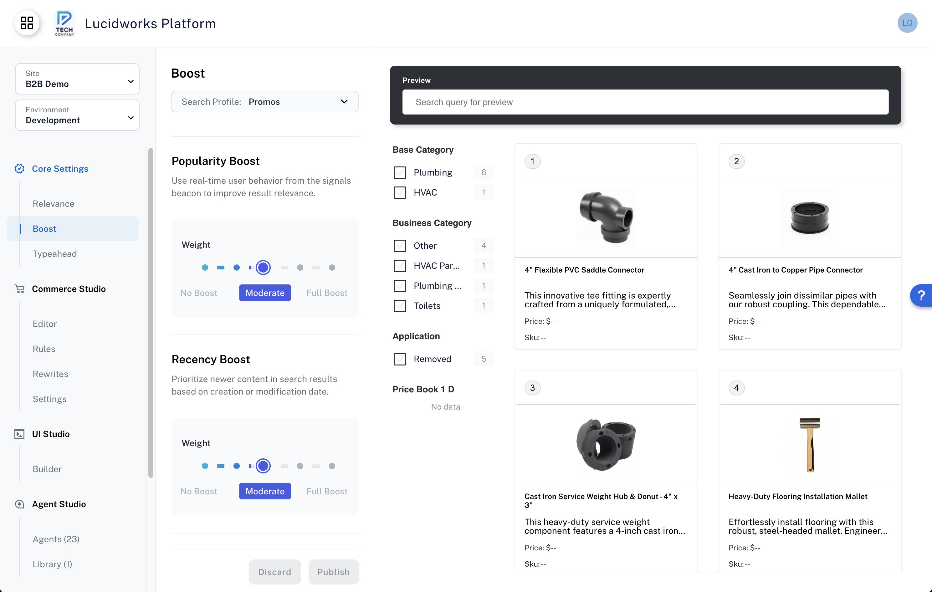Open the Site B2B Demo dropdown
The image size is (932, 592).
pos(77,79)
